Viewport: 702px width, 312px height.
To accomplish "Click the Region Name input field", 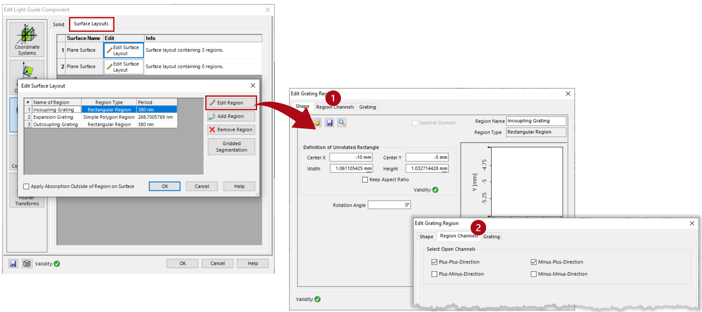I will pyautogui.click(x=536, y=121).
